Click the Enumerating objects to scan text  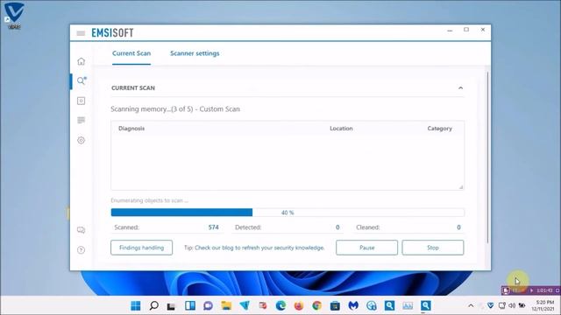tap(150, 200)
